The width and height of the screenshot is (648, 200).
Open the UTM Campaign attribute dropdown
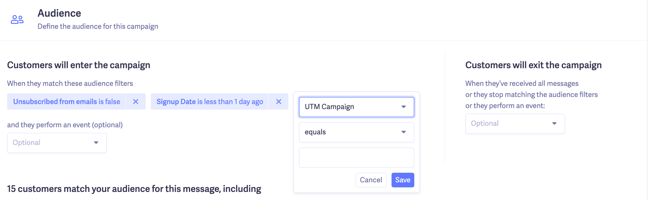[x=356, y=107]
